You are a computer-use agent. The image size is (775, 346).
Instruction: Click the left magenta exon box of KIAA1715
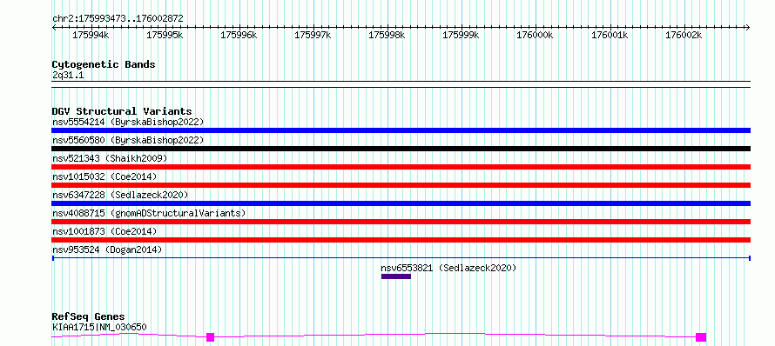210,337
